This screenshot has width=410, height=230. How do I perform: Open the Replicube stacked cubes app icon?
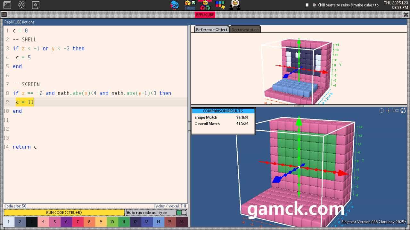[x=205, y=5]
